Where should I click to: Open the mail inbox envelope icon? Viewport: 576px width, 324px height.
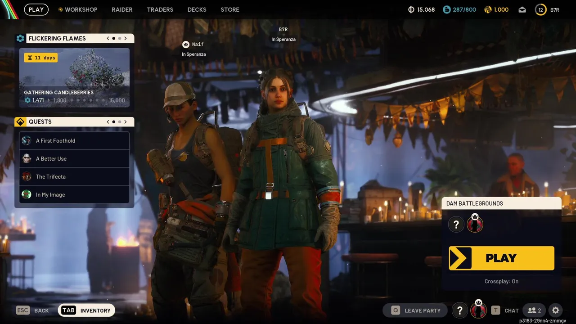[x=522, y=9]
